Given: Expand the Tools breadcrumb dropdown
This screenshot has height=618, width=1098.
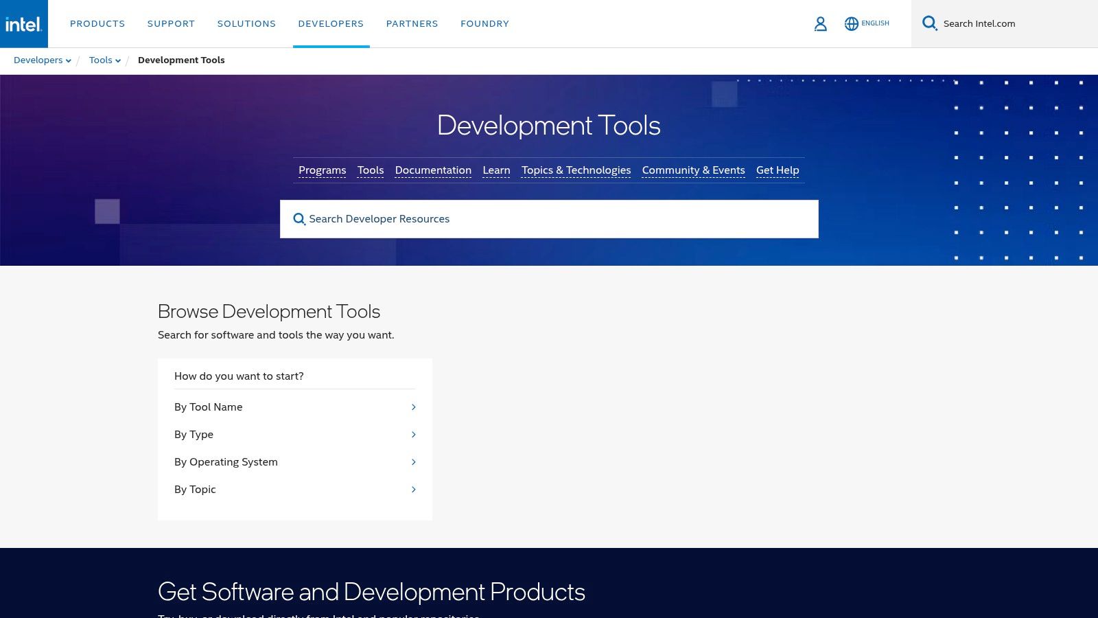Looking at the screenshot, I should pos(105,60).
